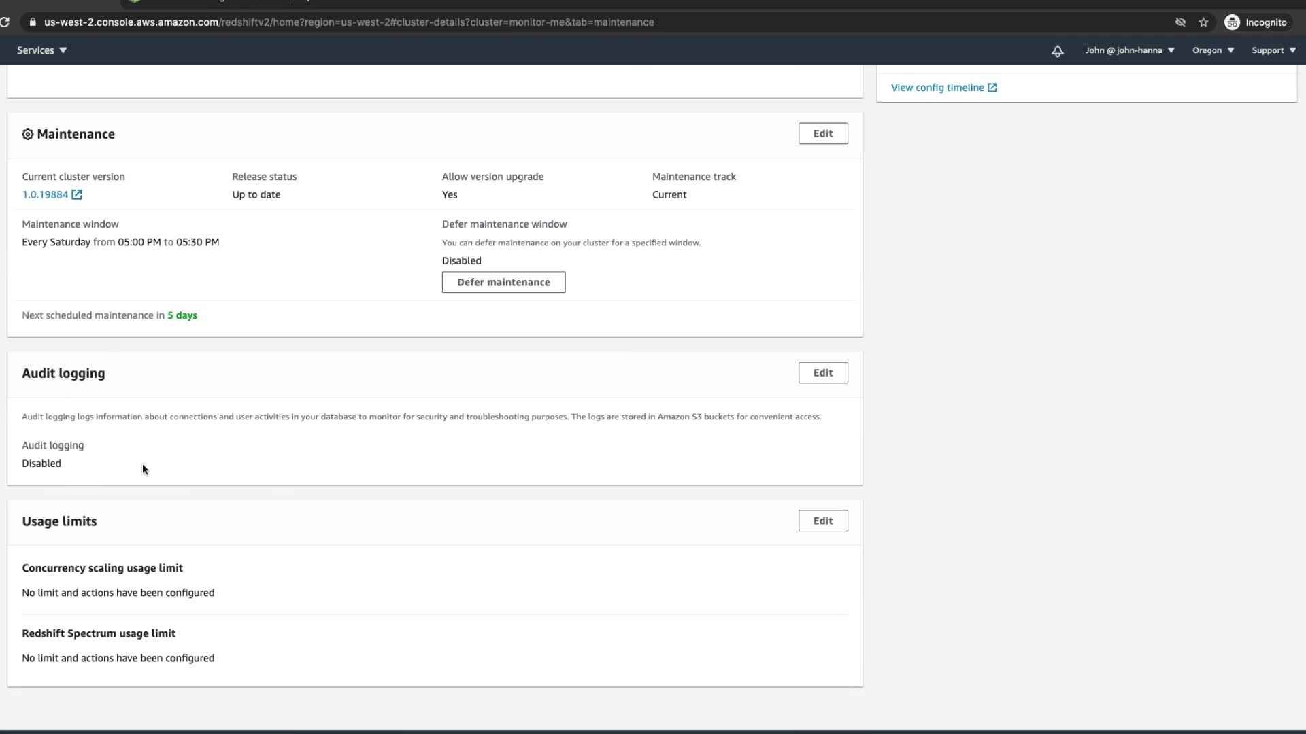This screenshot has height=734, width=1306.
Task: Open cluster version 1.0.19884 link
Action: click(x=45, y=195)
